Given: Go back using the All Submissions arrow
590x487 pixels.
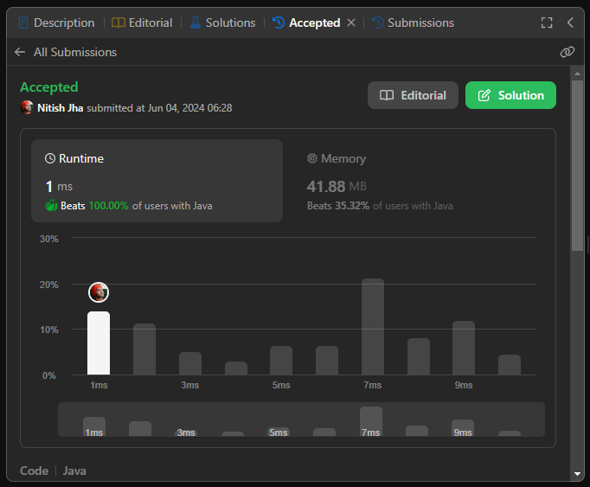Looking at the screenshot, I should point(20,52).
